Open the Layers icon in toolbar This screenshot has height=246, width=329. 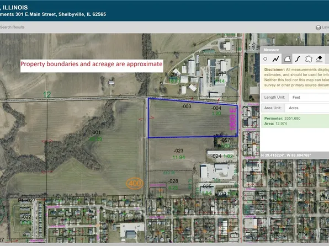[319, 28]
